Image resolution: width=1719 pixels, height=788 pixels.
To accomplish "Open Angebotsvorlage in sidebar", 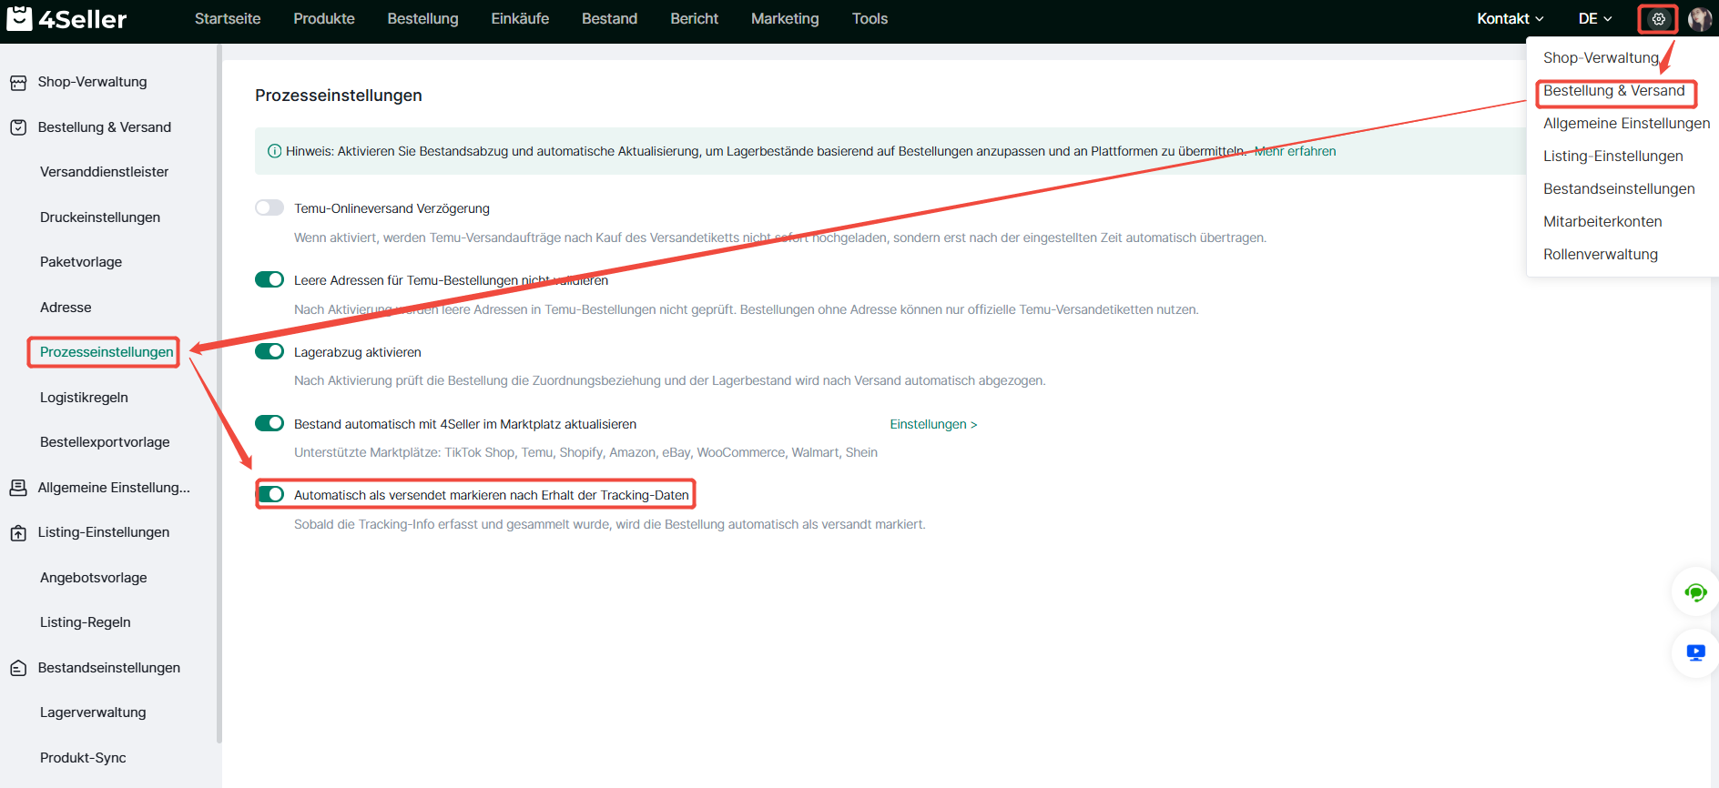I will (x=93, y=578).
